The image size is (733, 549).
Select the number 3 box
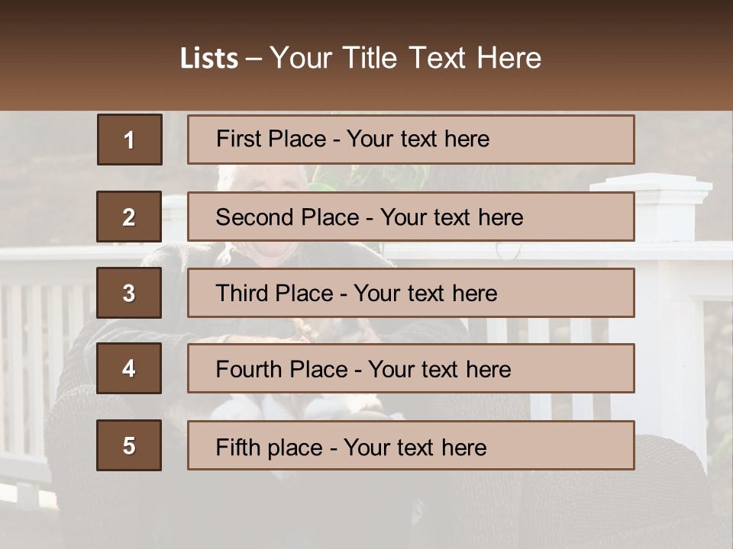coord(129,293)
